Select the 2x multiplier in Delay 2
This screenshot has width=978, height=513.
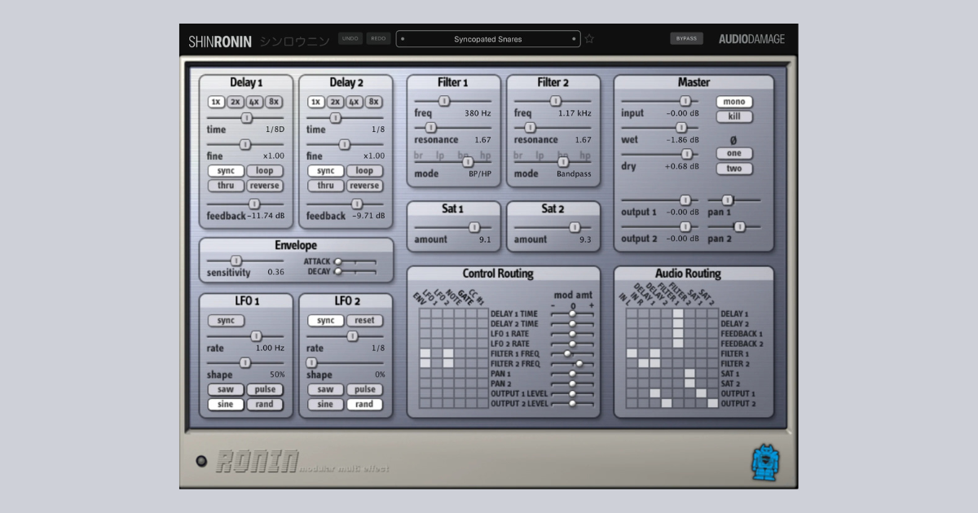(x=335, y=102)
